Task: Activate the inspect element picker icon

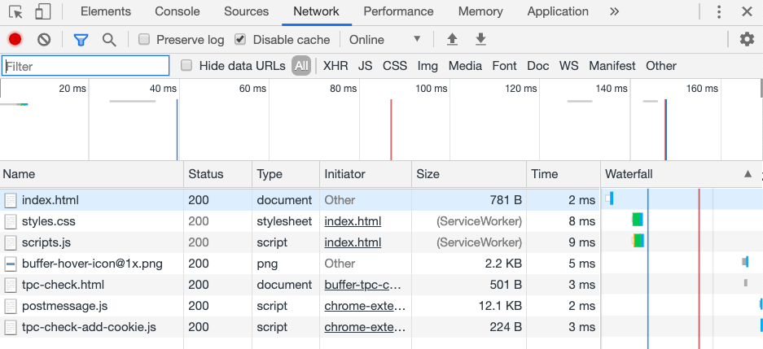Action: pyautogui.click(x=16, y=12)
